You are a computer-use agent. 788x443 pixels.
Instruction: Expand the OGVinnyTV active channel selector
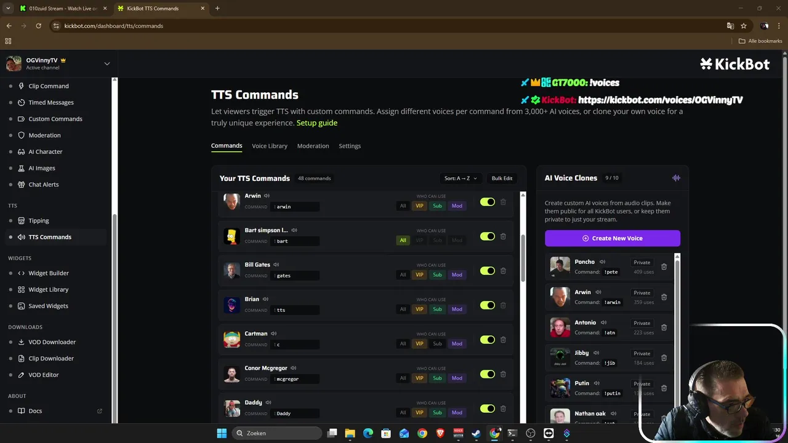point(107,63)
